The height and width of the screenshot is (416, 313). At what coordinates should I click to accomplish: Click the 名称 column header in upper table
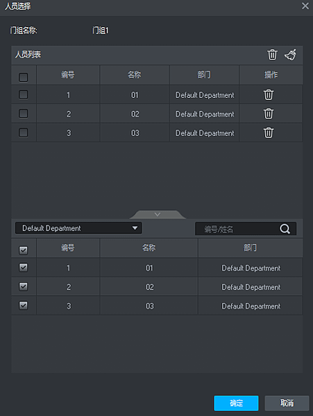(x=135, y=75)
